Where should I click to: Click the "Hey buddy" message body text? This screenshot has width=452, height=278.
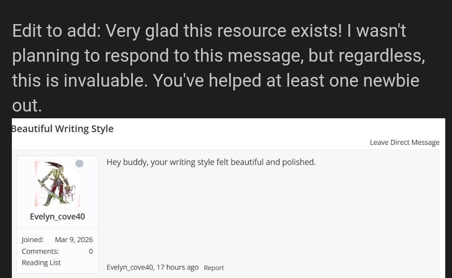tap(211, 162)
